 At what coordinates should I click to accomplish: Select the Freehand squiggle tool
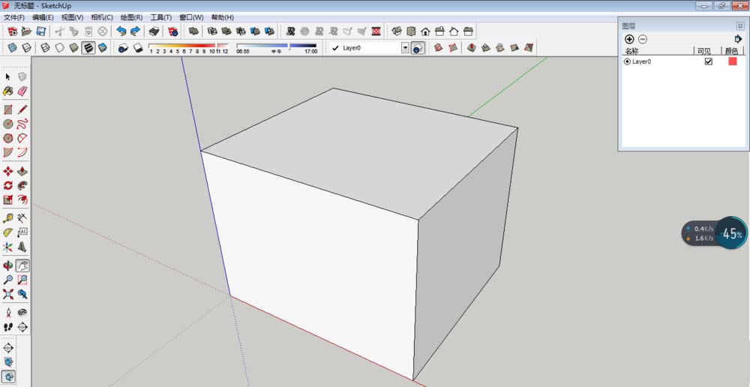(x=22, y=124)
